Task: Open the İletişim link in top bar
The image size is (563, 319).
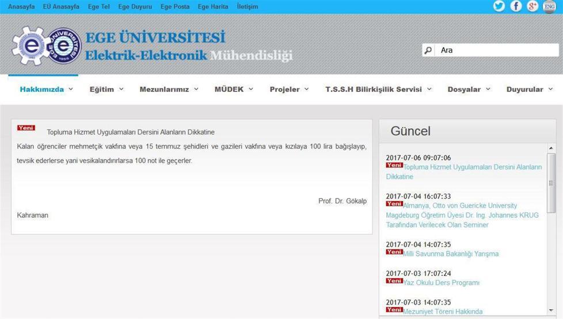Action: point(248,7)
